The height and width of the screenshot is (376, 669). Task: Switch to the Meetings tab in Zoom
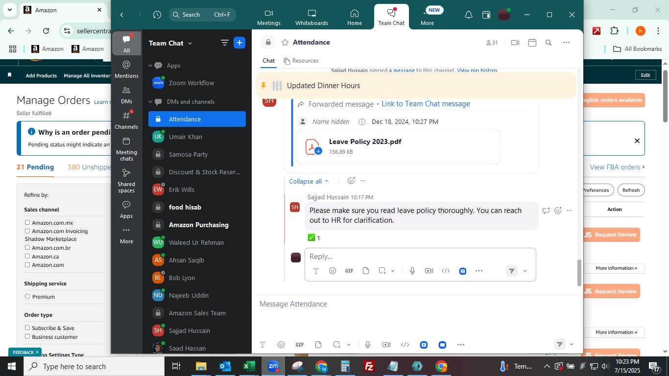pos(269,17)
